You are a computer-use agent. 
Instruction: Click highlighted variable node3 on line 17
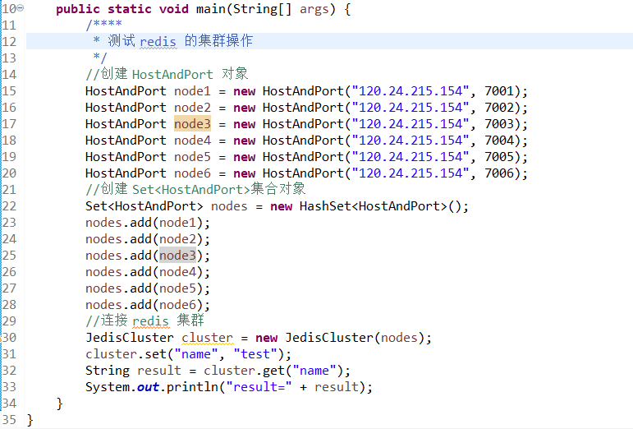click(192, 123)
